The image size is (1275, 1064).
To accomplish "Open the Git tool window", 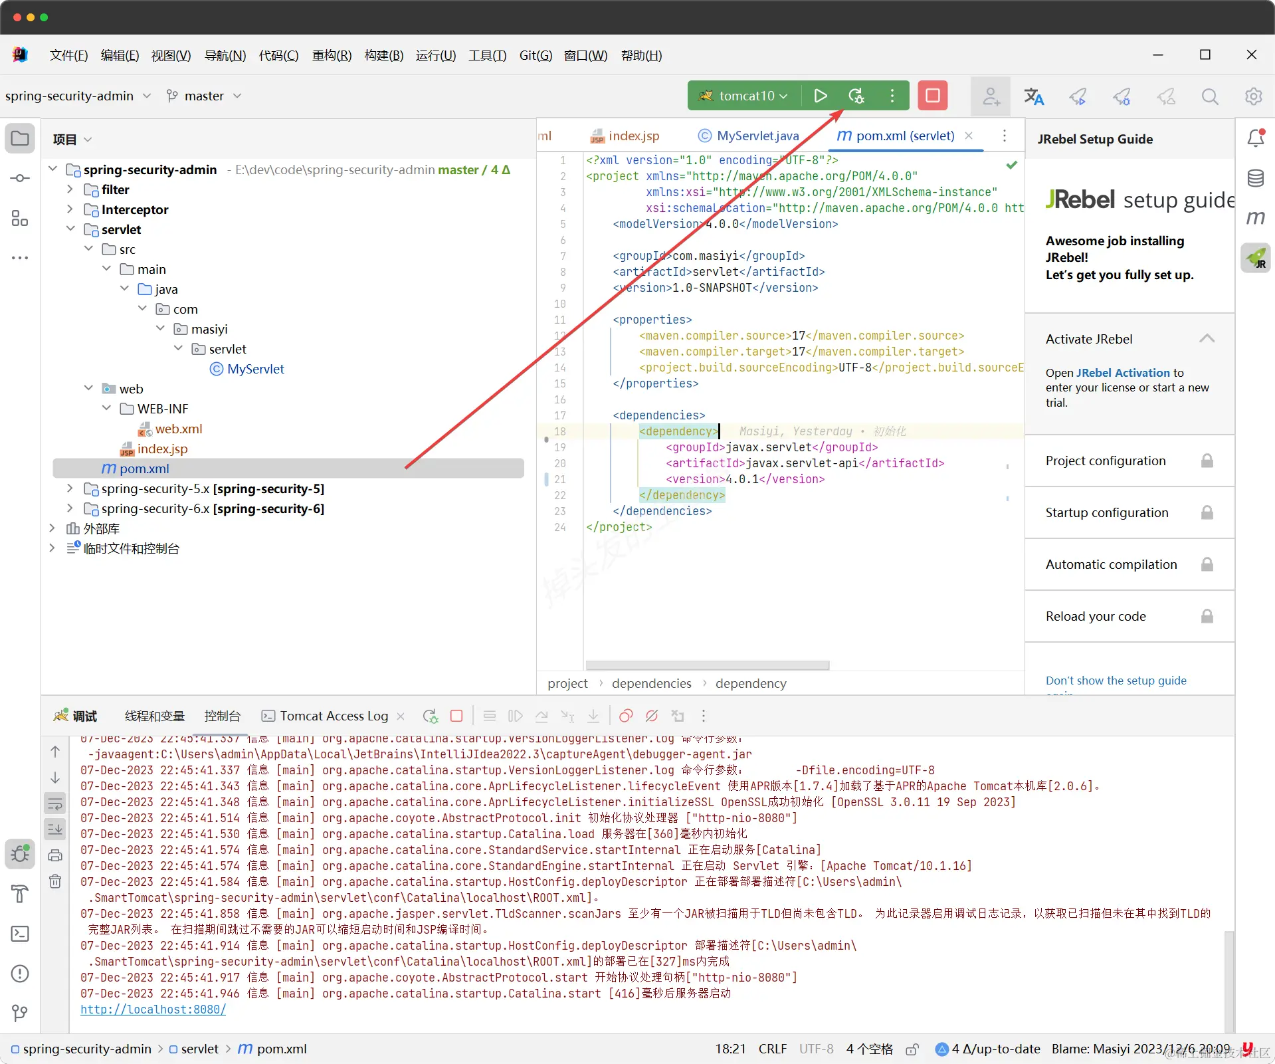I will coord(20,1013).
